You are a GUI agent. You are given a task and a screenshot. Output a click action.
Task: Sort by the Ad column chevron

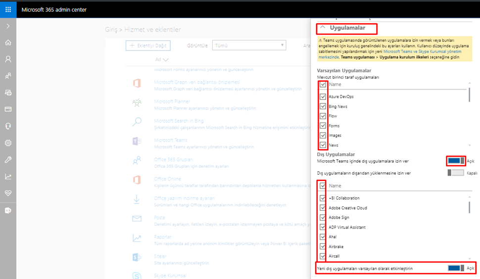coord(166,60)
